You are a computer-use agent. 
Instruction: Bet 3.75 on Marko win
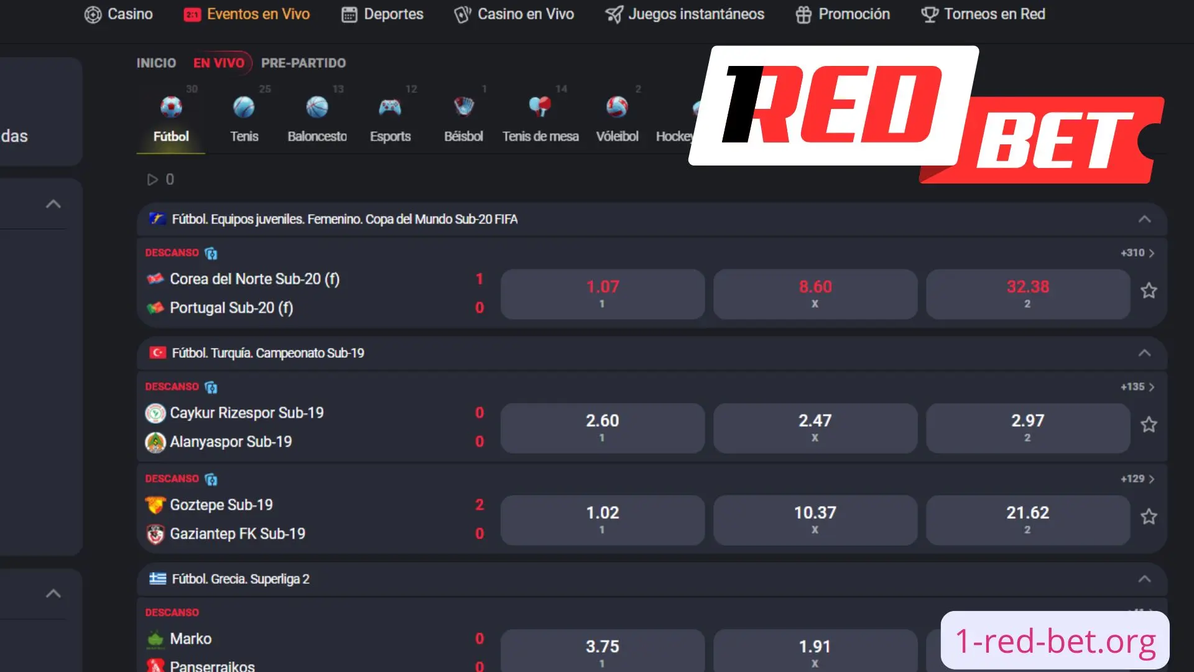point(602,651)
